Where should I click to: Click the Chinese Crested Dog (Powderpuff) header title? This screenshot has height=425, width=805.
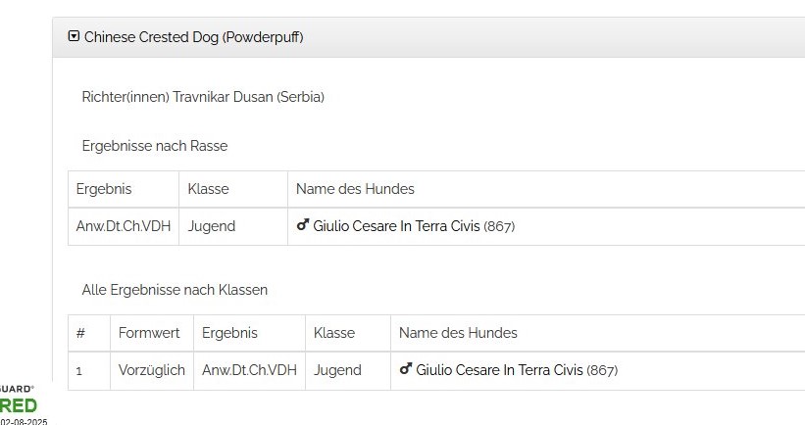[193, 37]
